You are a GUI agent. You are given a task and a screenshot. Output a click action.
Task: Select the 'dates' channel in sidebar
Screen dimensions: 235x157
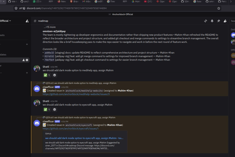click(14, 55)
